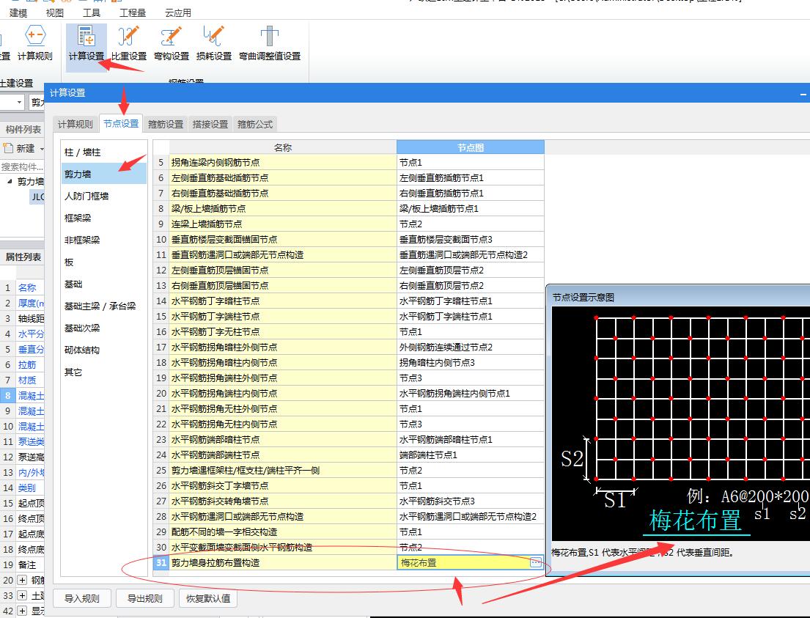Select 基础 category
Viewport: 810px width, 618px height.
pos(104,284)
